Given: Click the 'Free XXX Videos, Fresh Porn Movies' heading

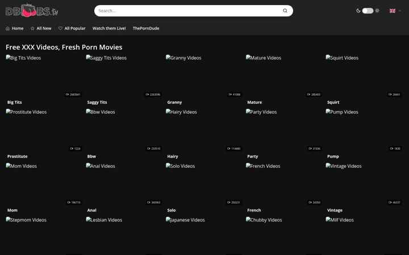Looking at the screenshot, I should coord(64,47).
